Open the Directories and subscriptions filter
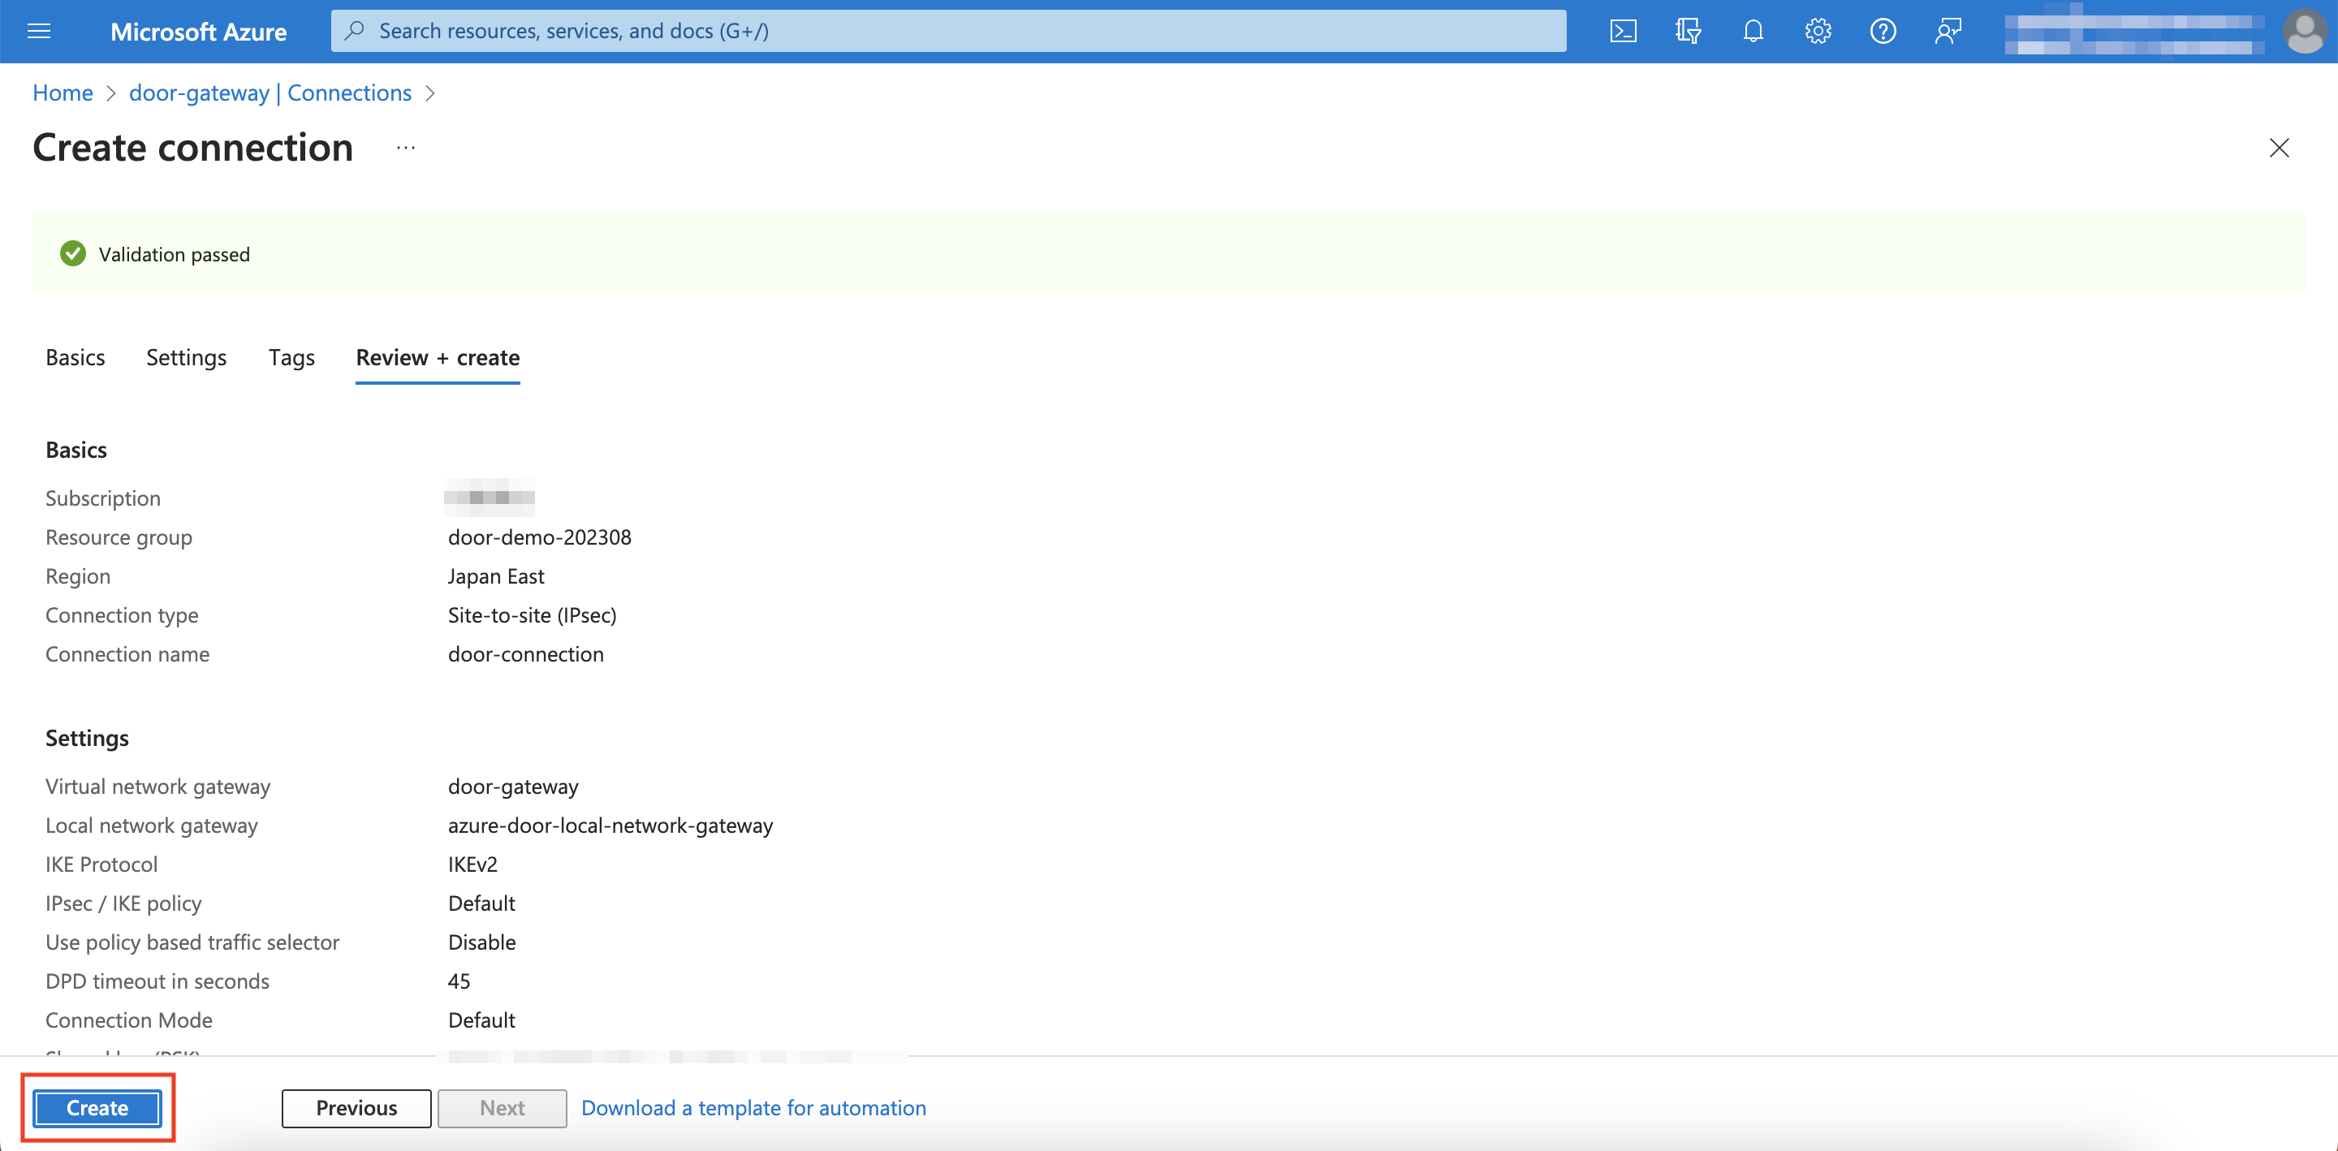The image size is (2338, 1151). pos(1687,32)
